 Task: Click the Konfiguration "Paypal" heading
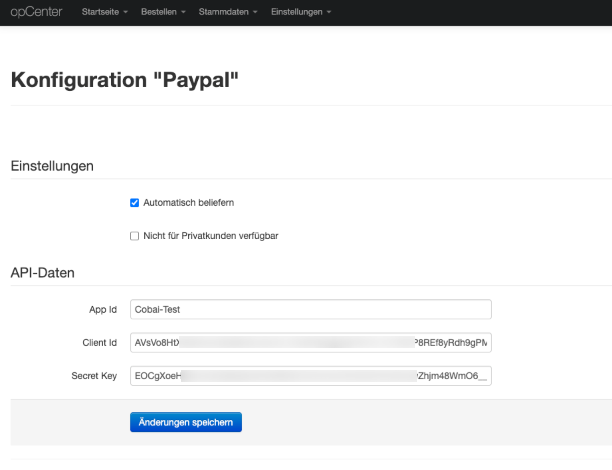coord(125,80)
